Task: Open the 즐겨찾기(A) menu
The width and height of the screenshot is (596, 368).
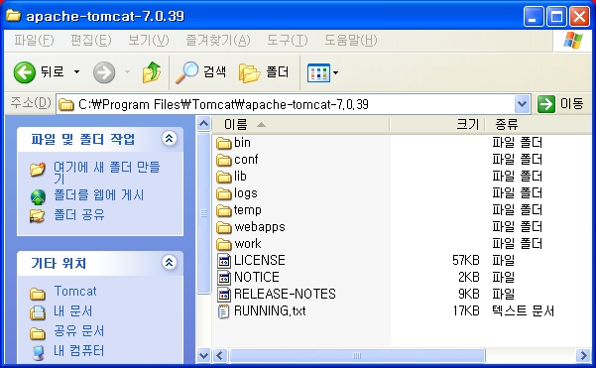Action: point(218,40)
